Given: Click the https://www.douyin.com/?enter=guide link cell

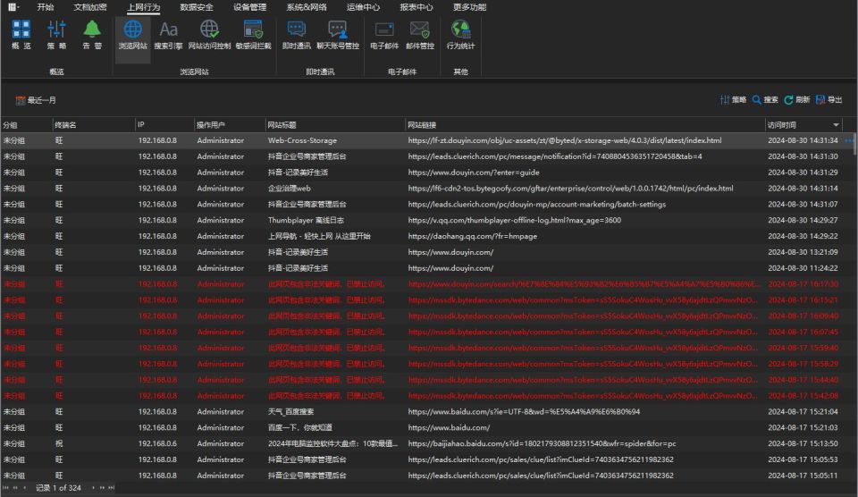Looking at the screenshot, I should (x=474, y=173).
